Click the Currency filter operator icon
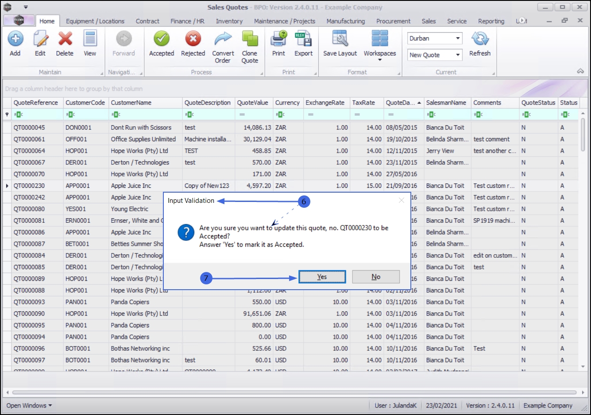The image size is (591, 415). click(x=280, y=115)
